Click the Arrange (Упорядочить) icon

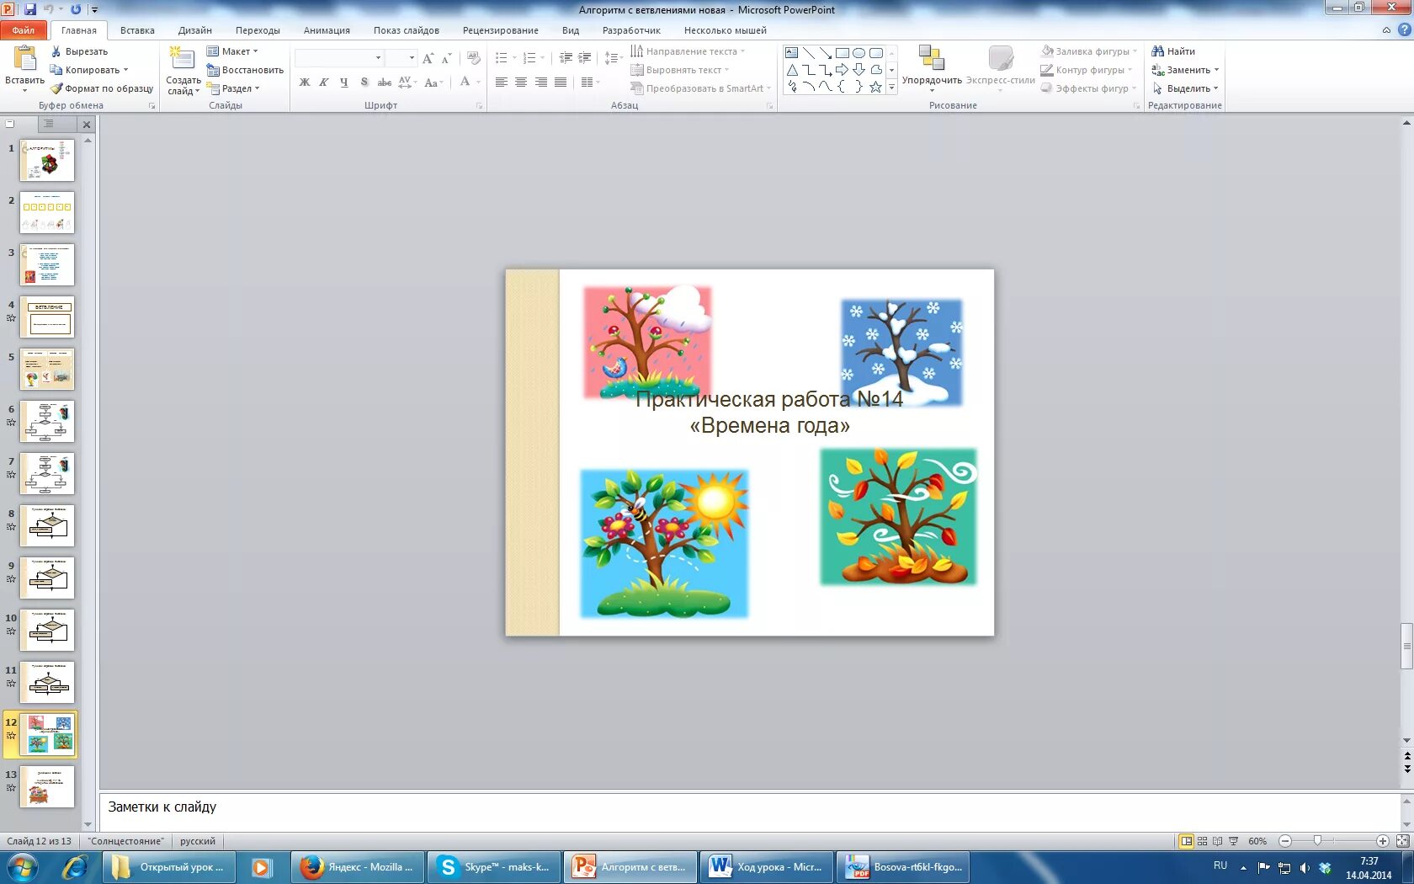pos(931,58)
